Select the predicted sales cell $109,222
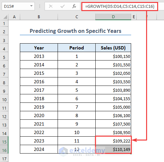The height and width of the screenshot is (162, 164). click(x=113, y=141)
